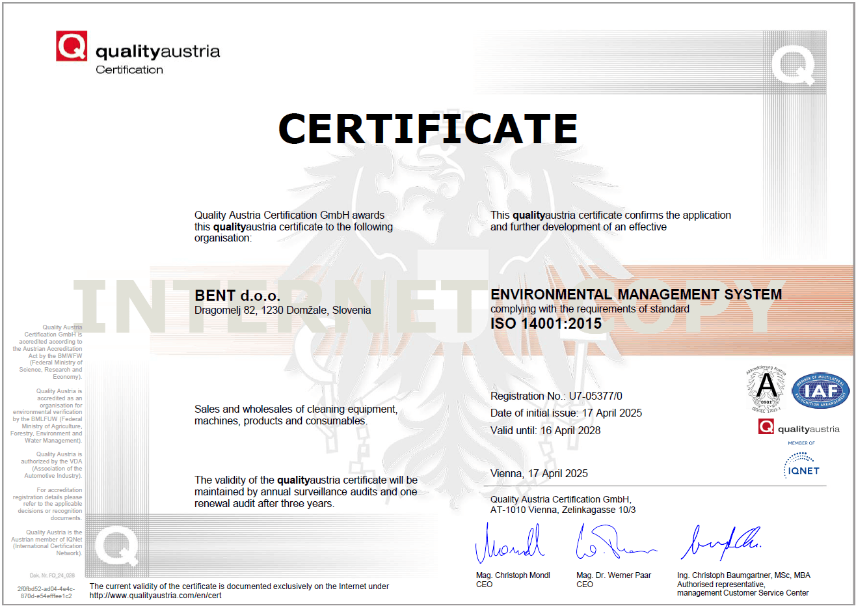Screen dimensions: 856x606
Task: Click the document ID code at bottom left
Action: 46,592
